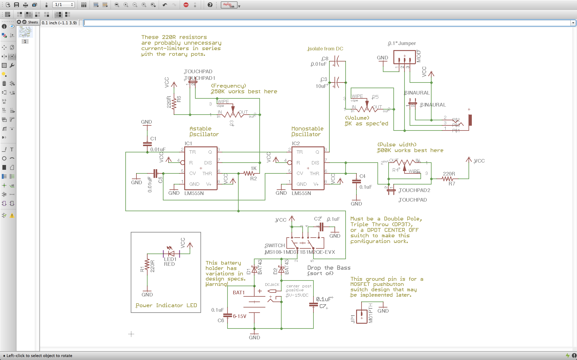Select the Group tool
The width and height of the screenshot is (577, 360).
tap(4, 65)
